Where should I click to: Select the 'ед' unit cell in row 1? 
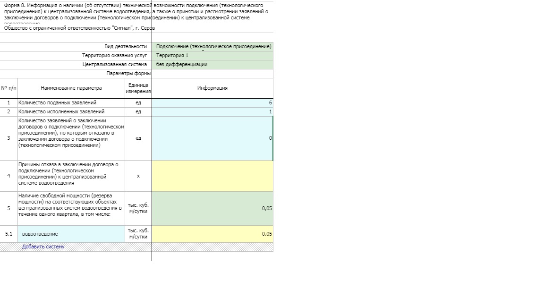pyautogui.click(x=138, y=102)
